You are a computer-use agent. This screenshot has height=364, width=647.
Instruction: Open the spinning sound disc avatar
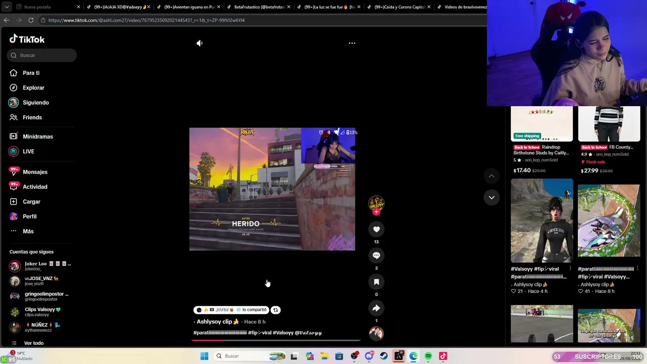pos(376,333)
